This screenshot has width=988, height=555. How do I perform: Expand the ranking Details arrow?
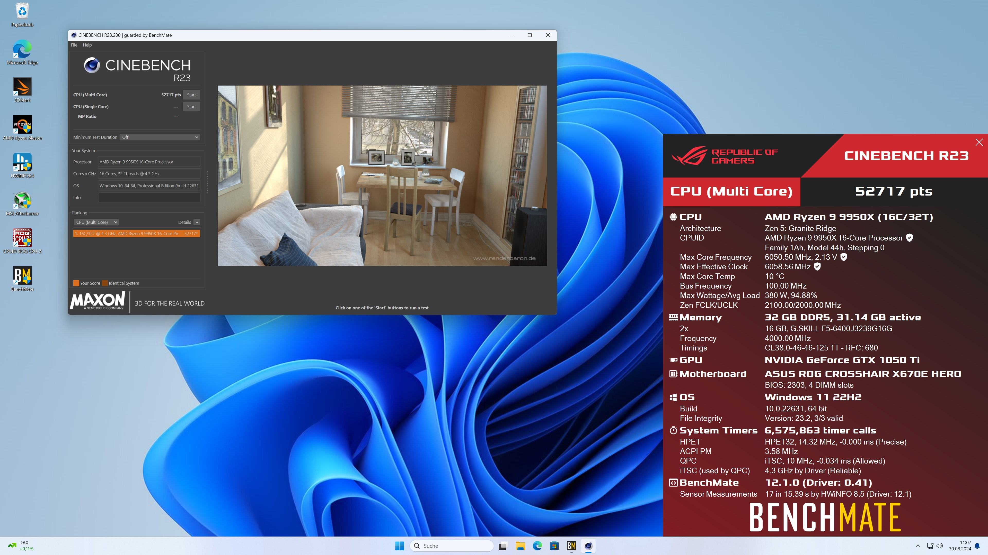coord(197,222)
